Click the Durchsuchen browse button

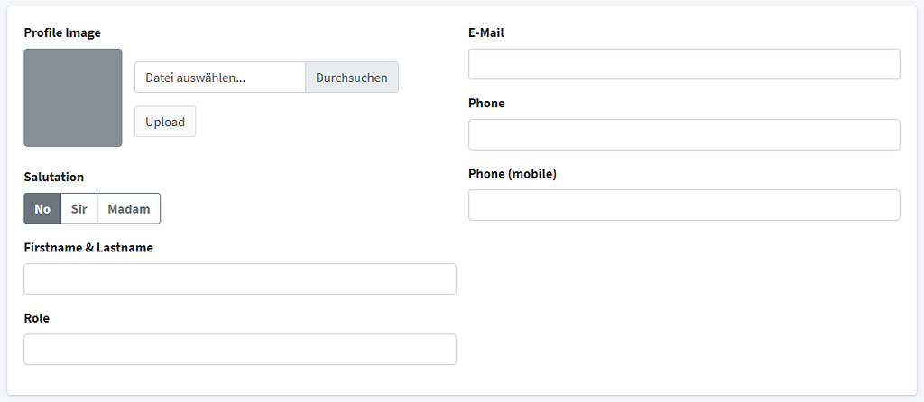pos(352,78)
